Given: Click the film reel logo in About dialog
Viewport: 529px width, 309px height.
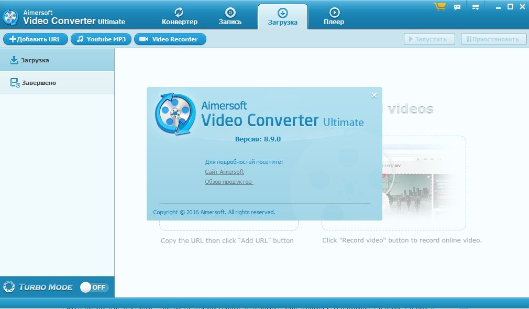Looking at the screenshot, I should [175, 114].
